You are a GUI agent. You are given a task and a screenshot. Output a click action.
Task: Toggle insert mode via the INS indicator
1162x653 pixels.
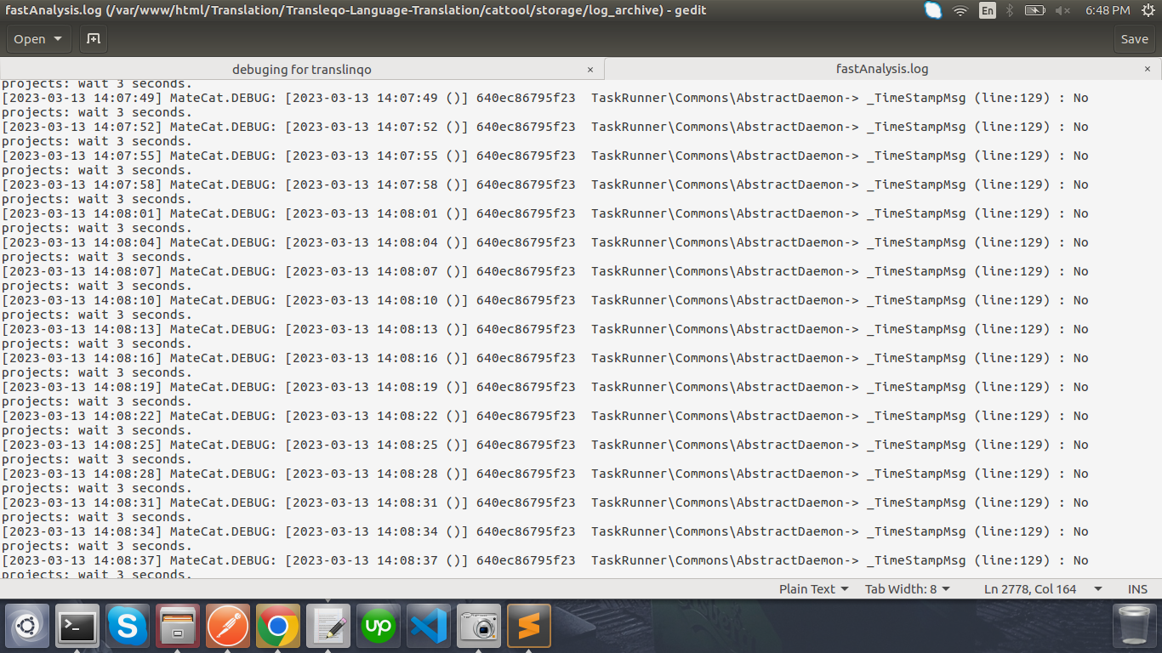[1136, 588]
